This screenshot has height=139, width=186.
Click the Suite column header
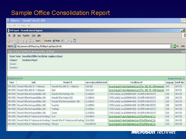[34, 82]
